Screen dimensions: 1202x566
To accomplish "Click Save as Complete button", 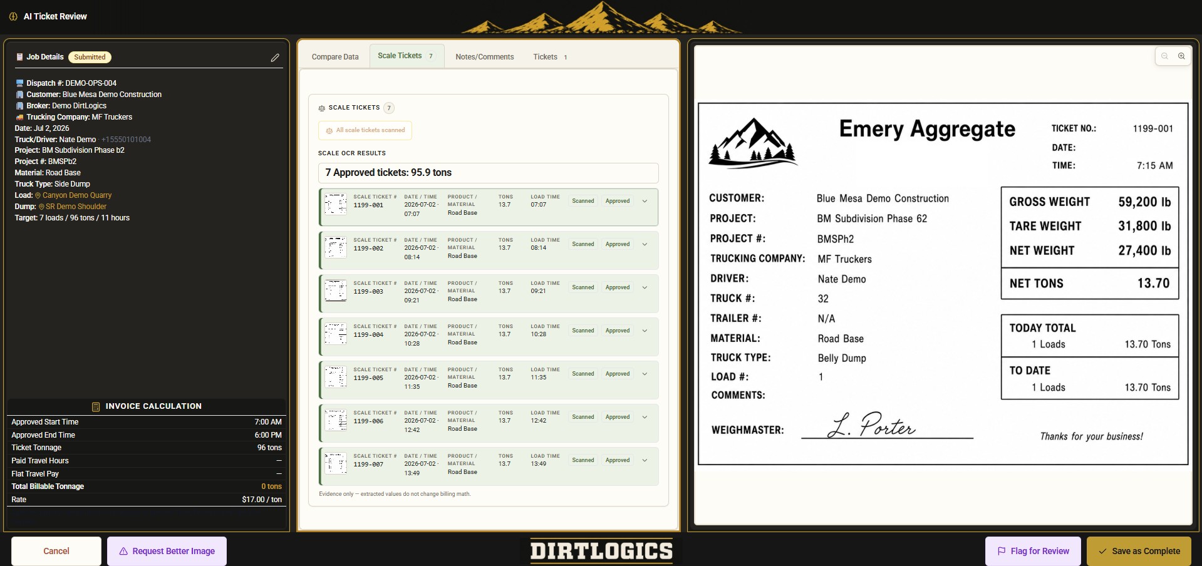I will click(1139, 551).
